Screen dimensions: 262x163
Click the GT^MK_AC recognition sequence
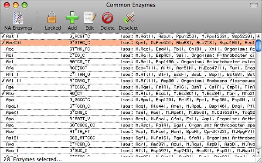(80, 49)
